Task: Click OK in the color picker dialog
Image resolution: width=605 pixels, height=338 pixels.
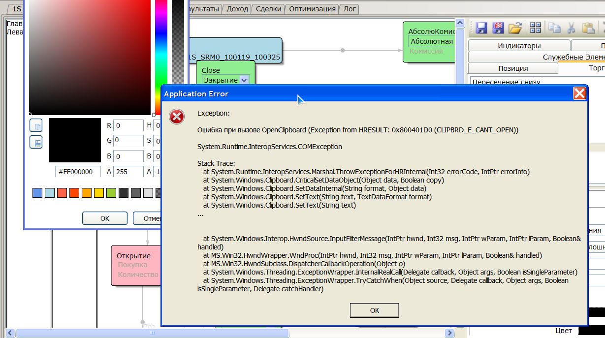Action: (105, 218)
